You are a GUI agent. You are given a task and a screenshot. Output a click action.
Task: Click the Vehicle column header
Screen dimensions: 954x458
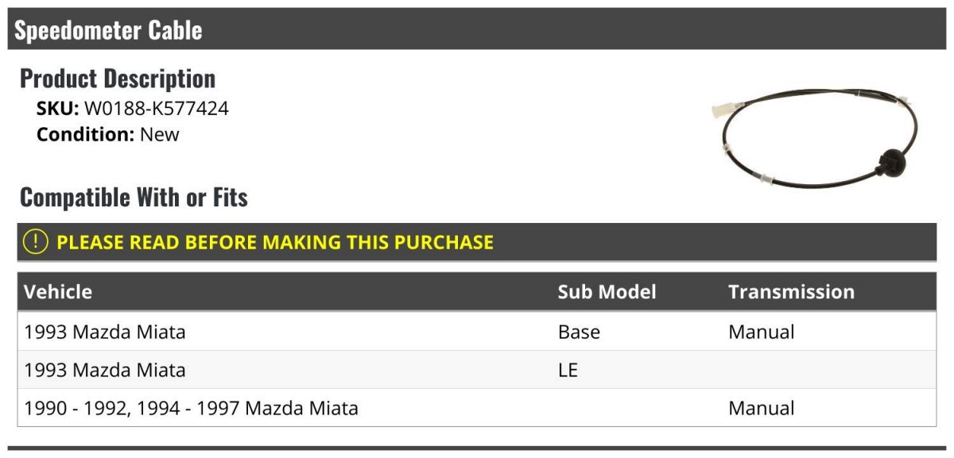tap(58, 291)
